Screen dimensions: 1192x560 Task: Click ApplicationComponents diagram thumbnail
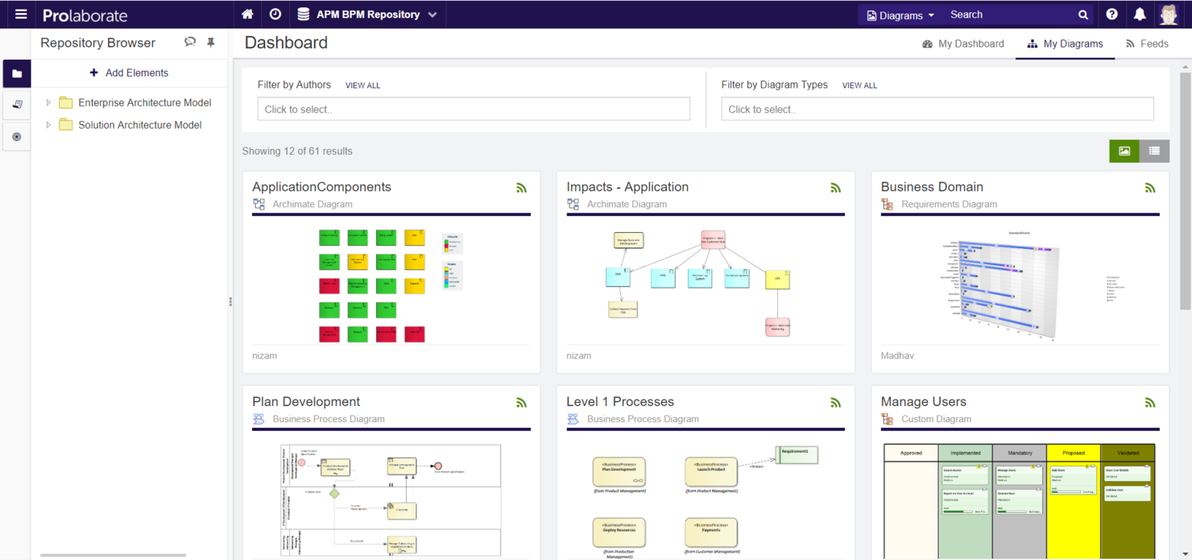[x=391, y=284]
